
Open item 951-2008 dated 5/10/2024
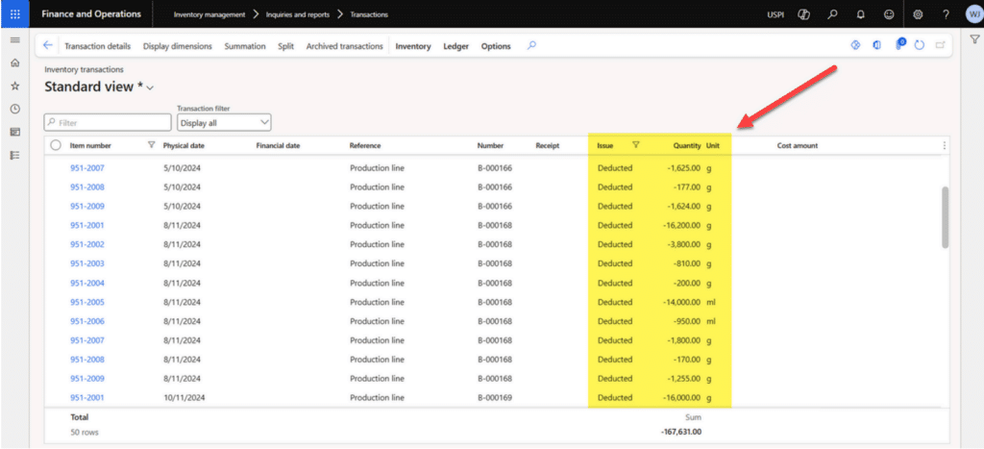click(x=87, y=187)
